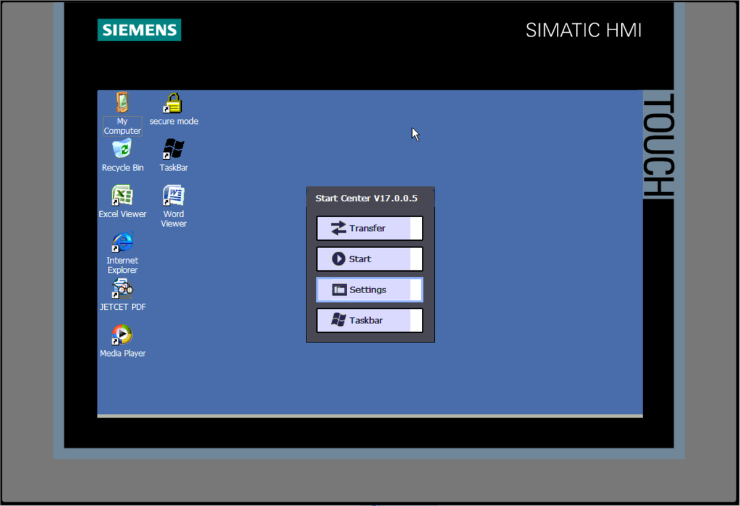Click the Start button in Start Center
The image size is (740, 506).
point(369,259)
